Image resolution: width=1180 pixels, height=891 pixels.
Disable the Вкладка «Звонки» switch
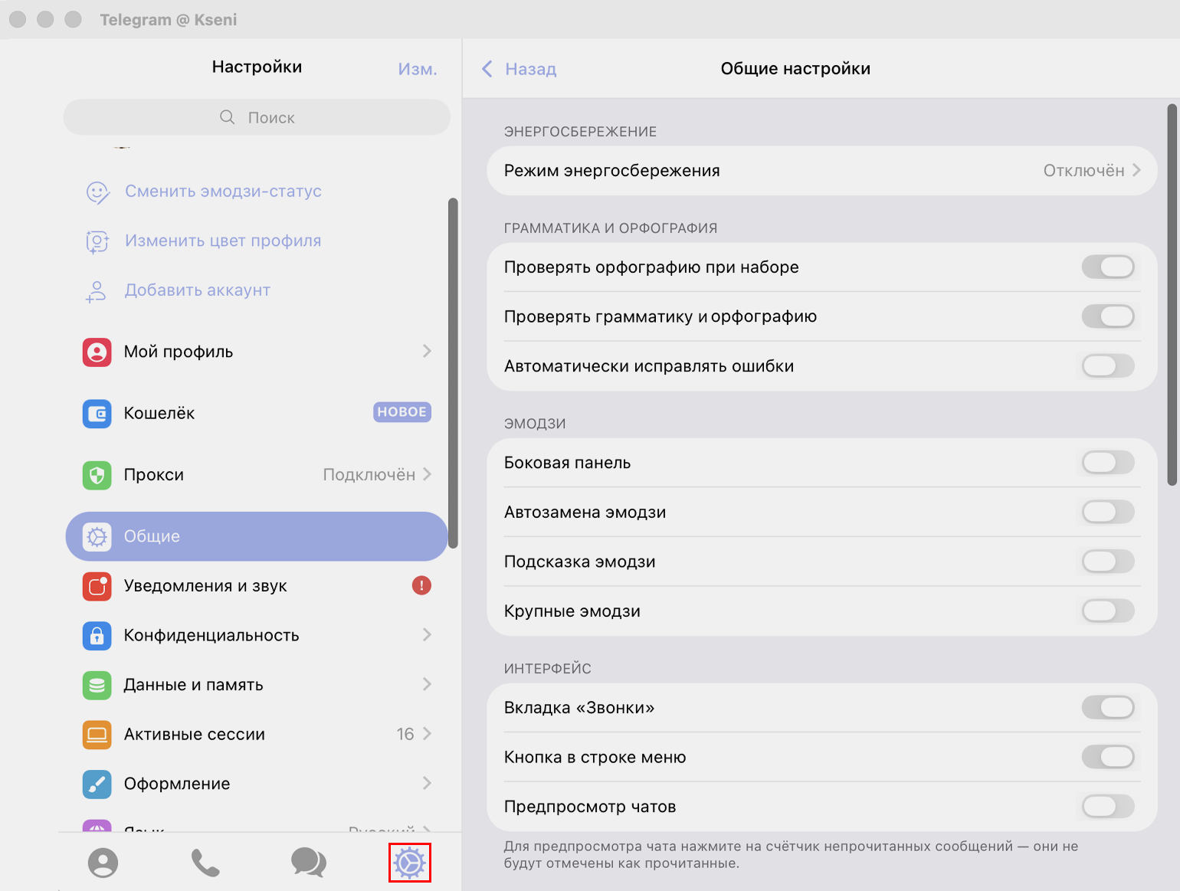click(x=1107, y=708)
